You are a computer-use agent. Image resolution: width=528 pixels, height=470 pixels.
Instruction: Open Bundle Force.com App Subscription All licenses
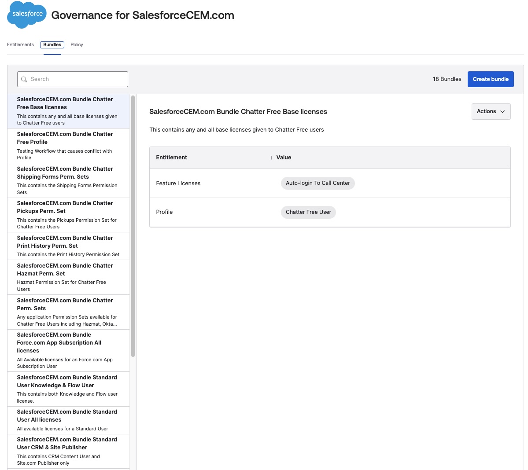68,351
